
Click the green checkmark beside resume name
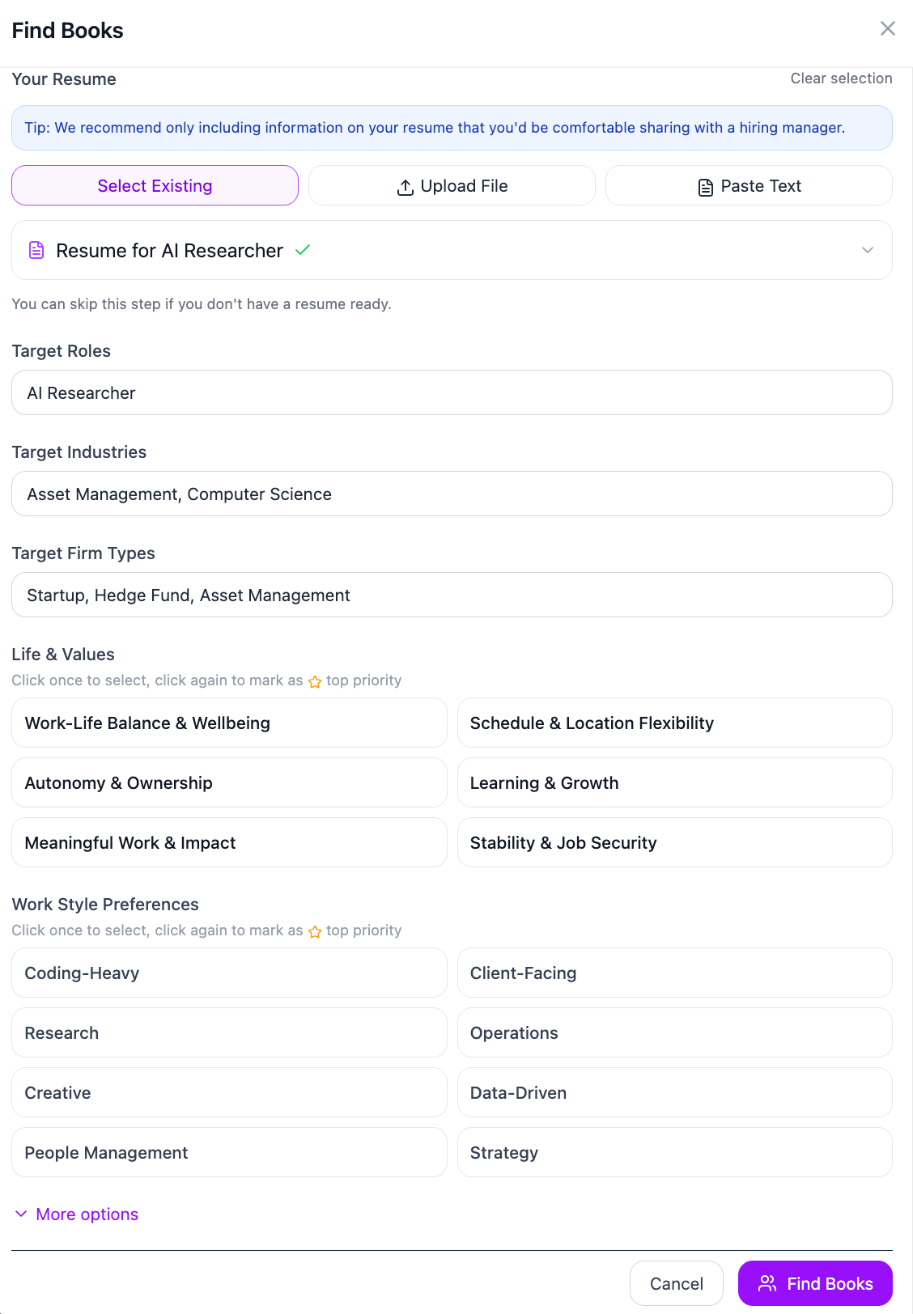[303, 250]
